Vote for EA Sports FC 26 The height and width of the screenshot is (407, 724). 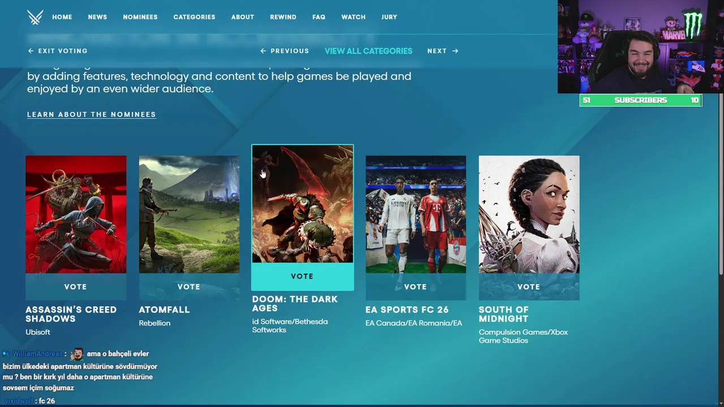(415, 287)
